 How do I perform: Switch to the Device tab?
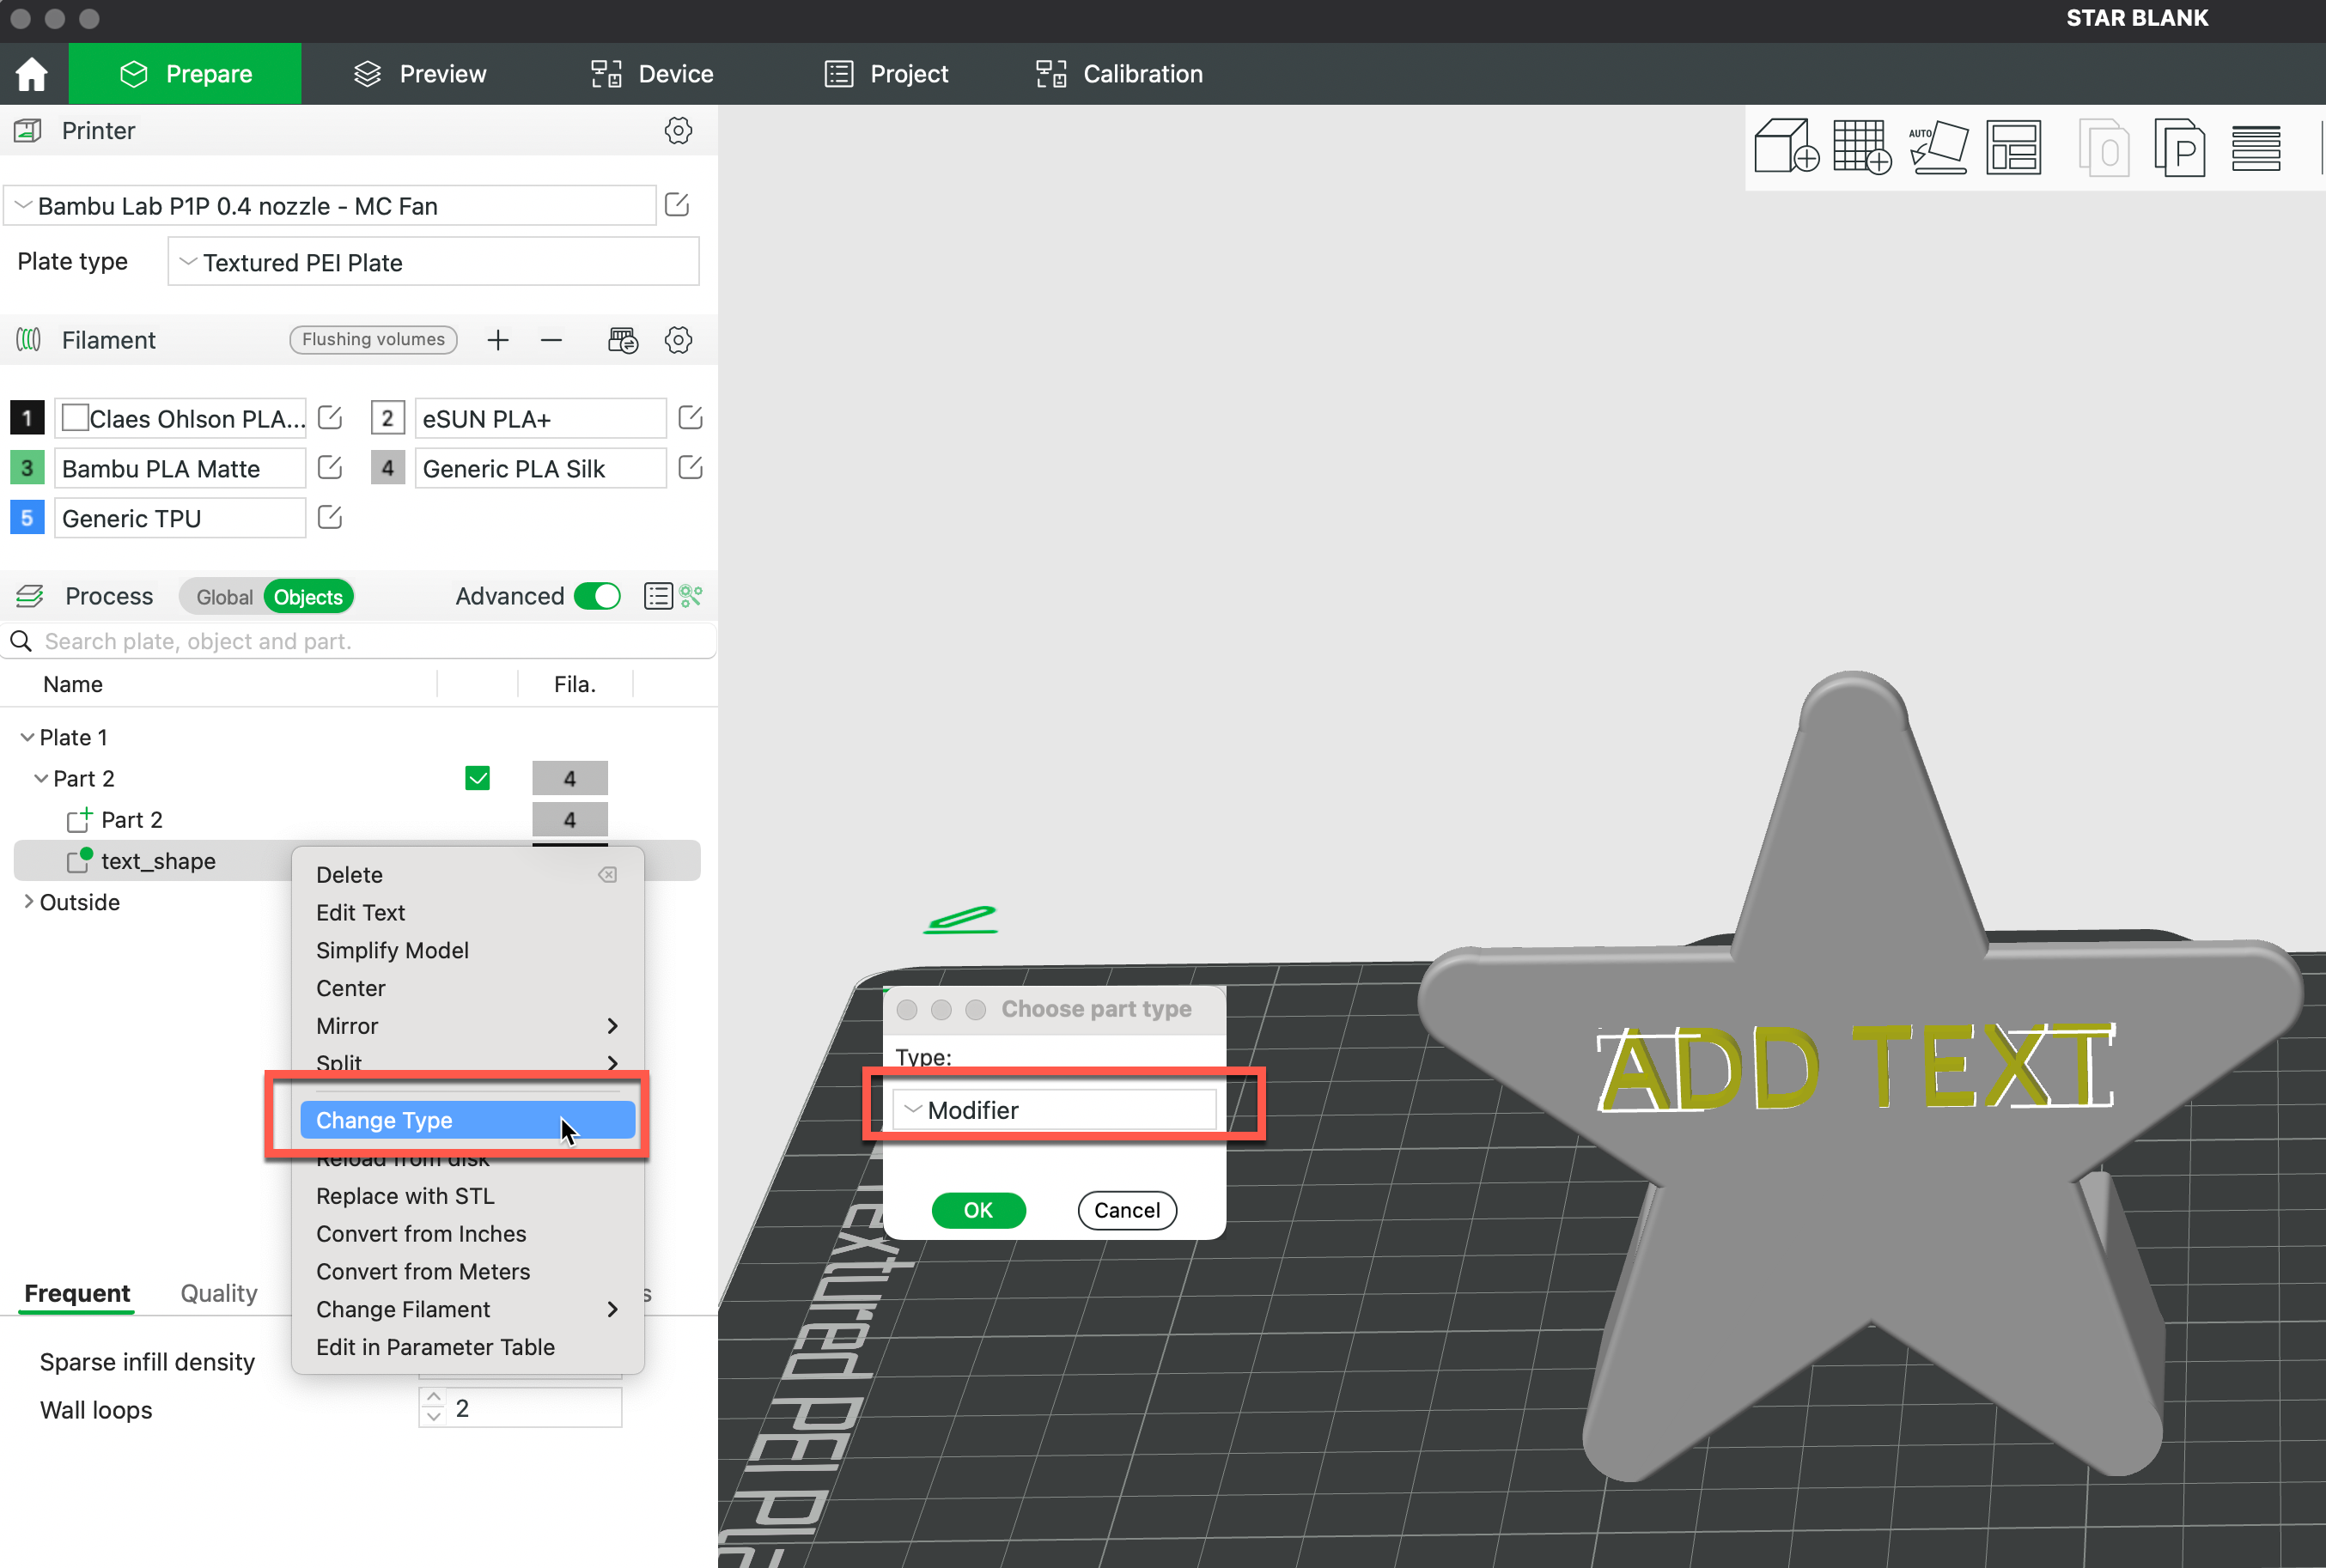(652, 74)
